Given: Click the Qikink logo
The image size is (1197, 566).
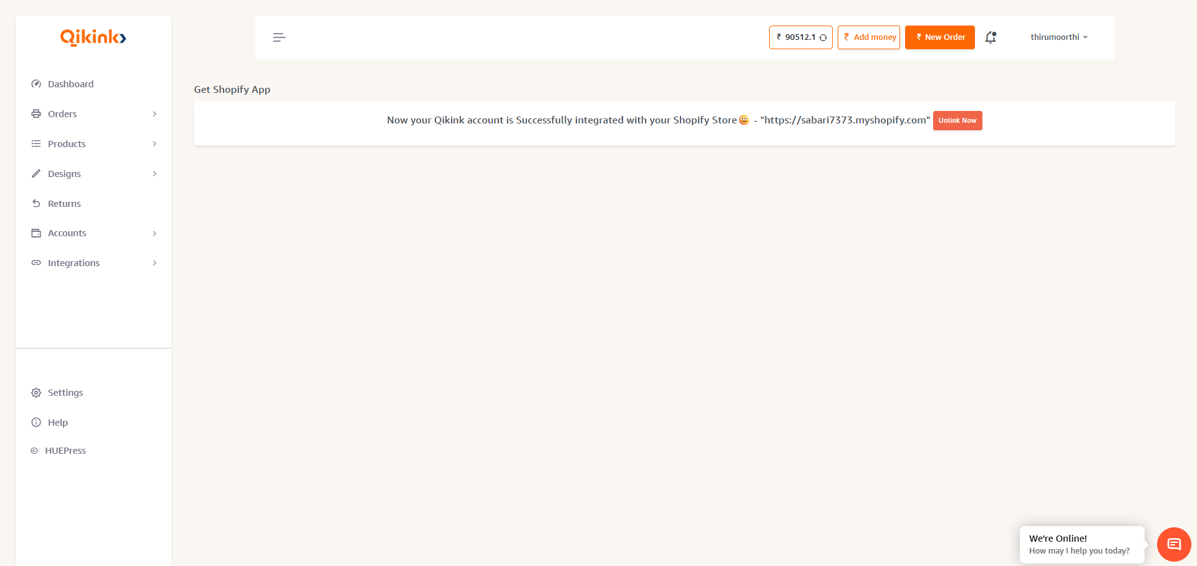Looking at the screenshot, I should (93, 37).
